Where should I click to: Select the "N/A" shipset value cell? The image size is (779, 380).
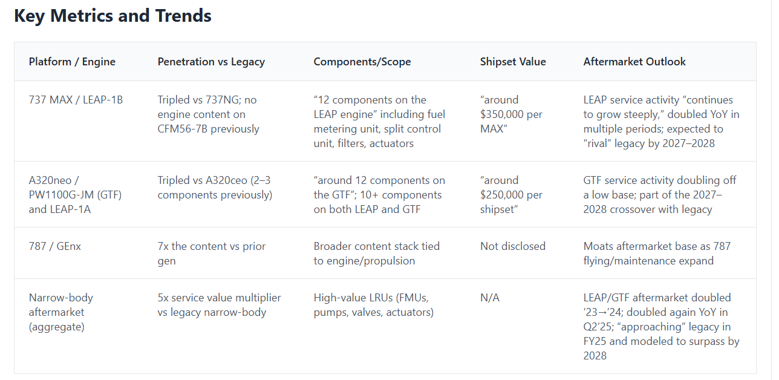490,298
